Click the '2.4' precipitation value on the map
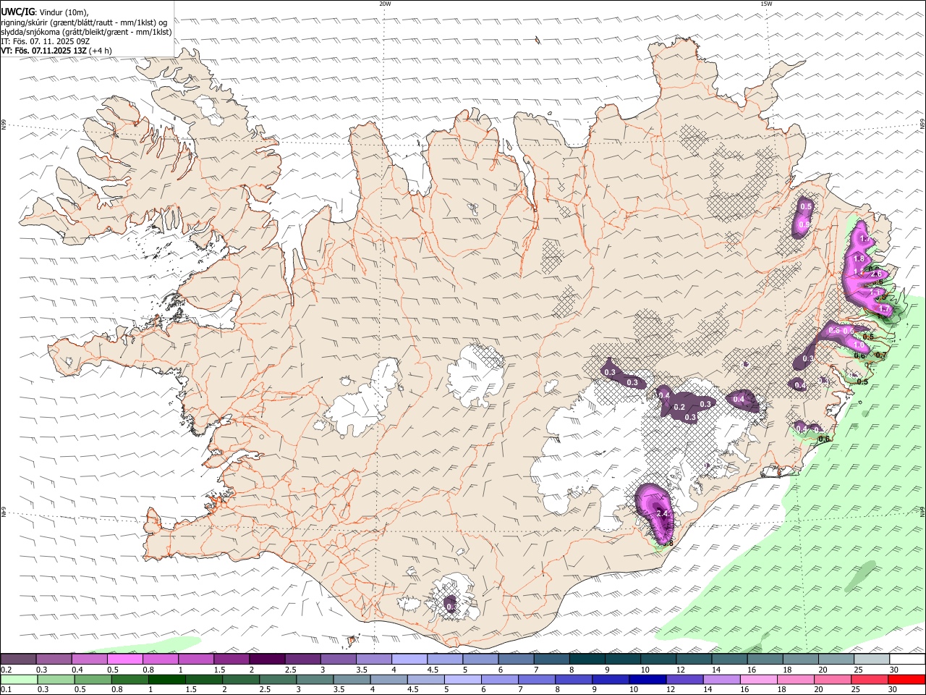Screen dimensions: 926x695 pos(662,513)
